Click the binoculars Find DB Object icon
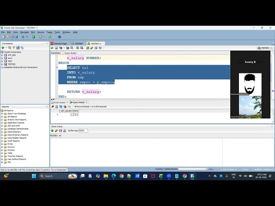Viewport: 275px width, 206px height. (60, 37)
